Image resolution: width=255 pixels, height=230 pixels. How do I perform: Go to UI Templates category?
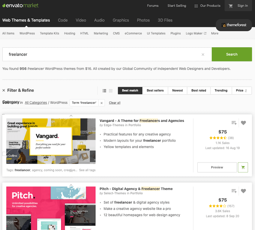tap(156, 33)
